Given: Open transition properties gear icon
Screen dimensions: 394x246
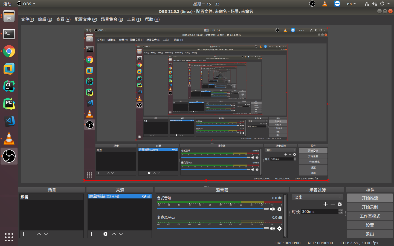Looking at the screenshot, I should point(340,204).
